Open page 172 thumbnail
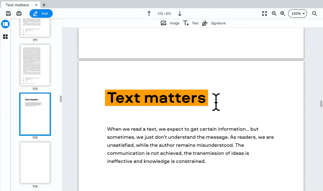This screenshot has width=323, height=191. [35, 65]
